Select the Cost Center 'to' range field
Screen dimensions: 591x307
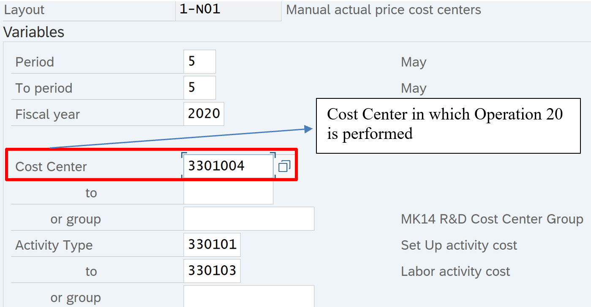(228, 193)
